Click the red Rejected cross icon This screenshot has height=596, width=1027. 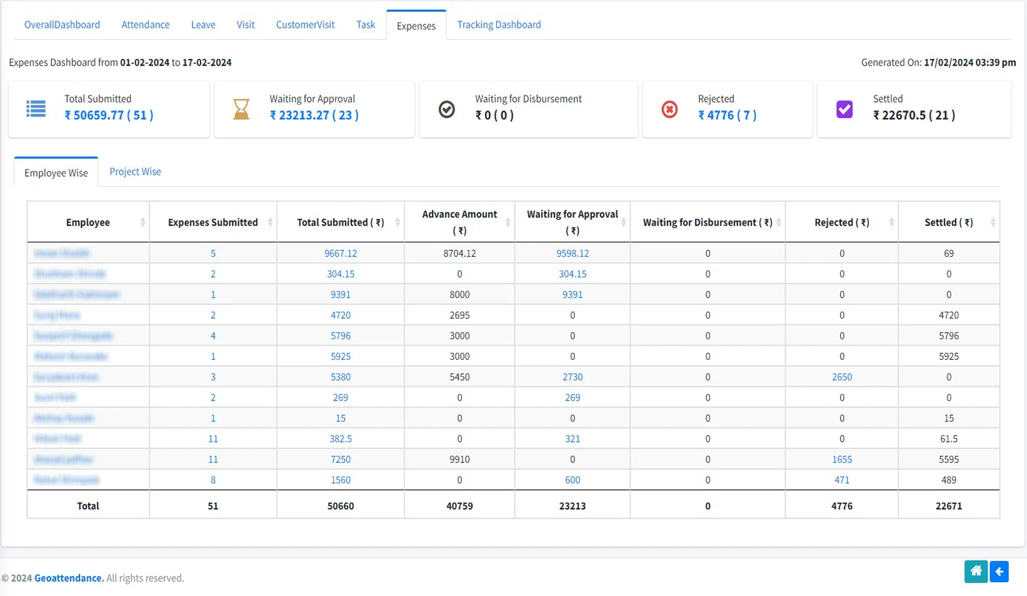[x=669, y=109]
